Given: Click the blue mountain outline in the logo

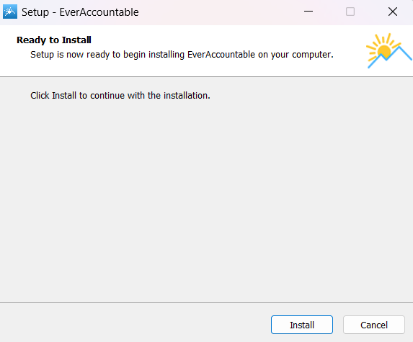Looking at the screenshot, I should [x=390, y=57].
